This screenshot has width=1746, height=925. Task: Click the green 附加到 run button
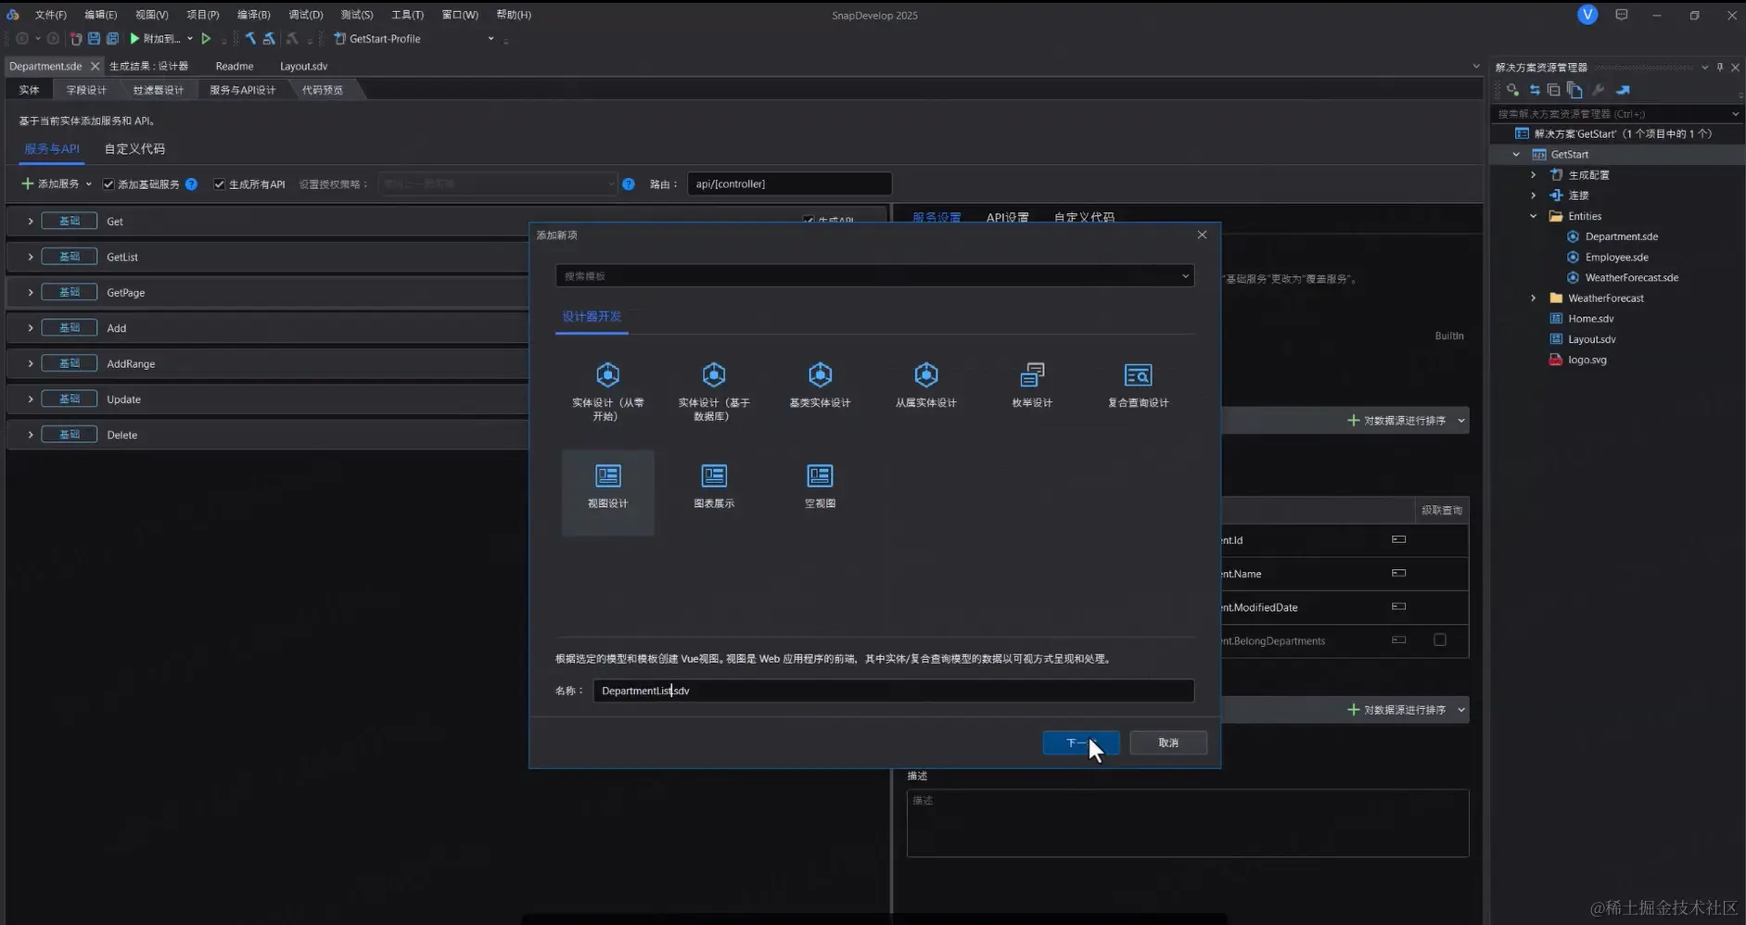155,39
